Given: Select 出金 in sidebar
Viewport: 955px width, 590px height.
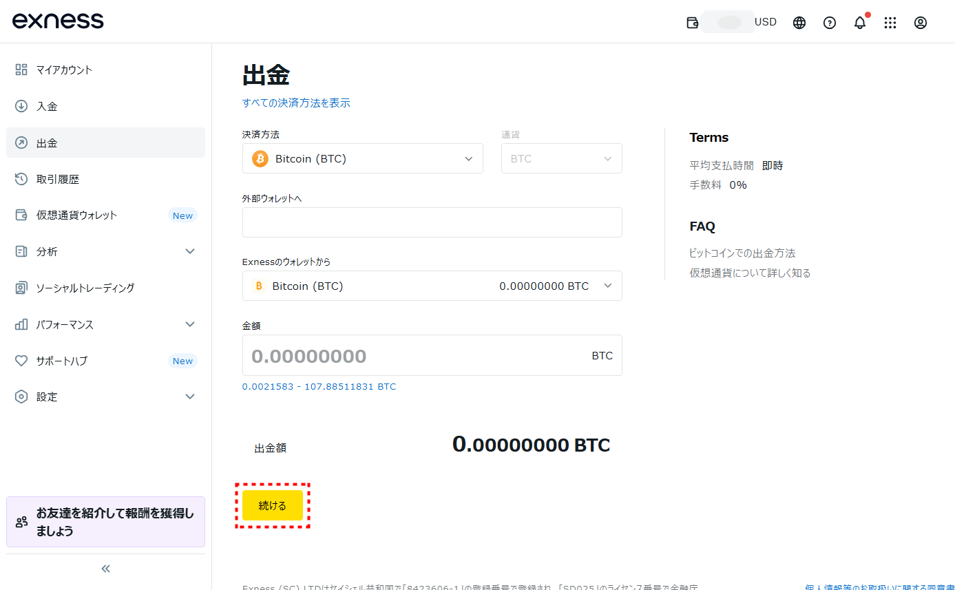Looking at the screenshot, I should (106, 143).
